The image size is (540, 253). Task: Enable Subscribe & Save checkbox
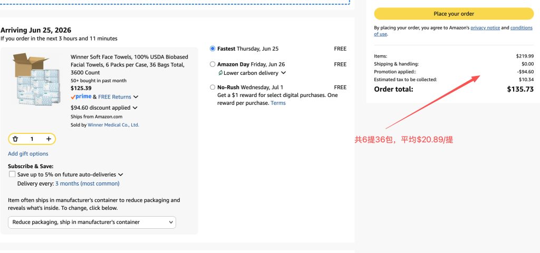click(12, 174)
